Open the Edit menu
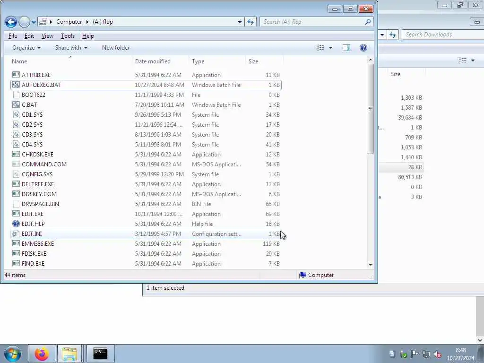 pyautogui.click(x=29, y=36)
